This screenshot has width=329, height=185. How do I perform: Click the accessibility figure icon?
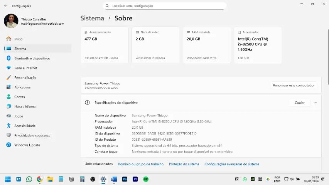click(x=8, y=126)
